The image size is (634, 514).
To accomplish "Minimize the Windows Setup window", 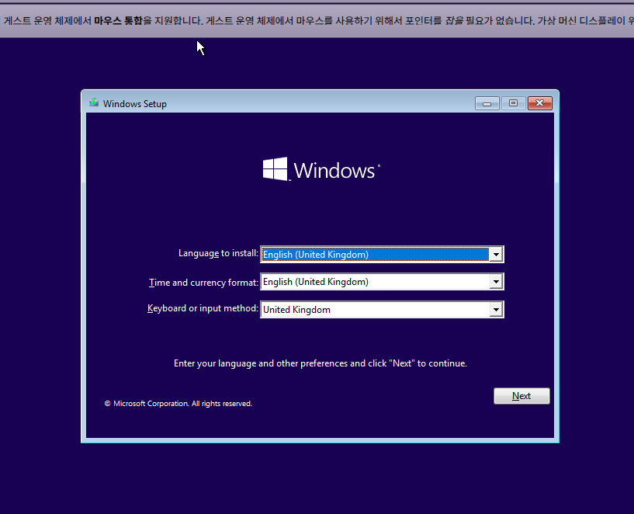I will (487, 103).
